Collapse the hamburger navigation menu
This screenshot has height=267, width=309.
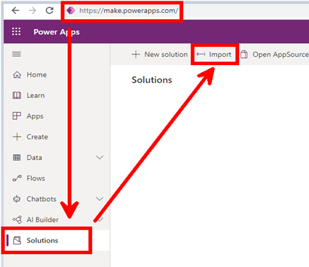tap(17, 54)
